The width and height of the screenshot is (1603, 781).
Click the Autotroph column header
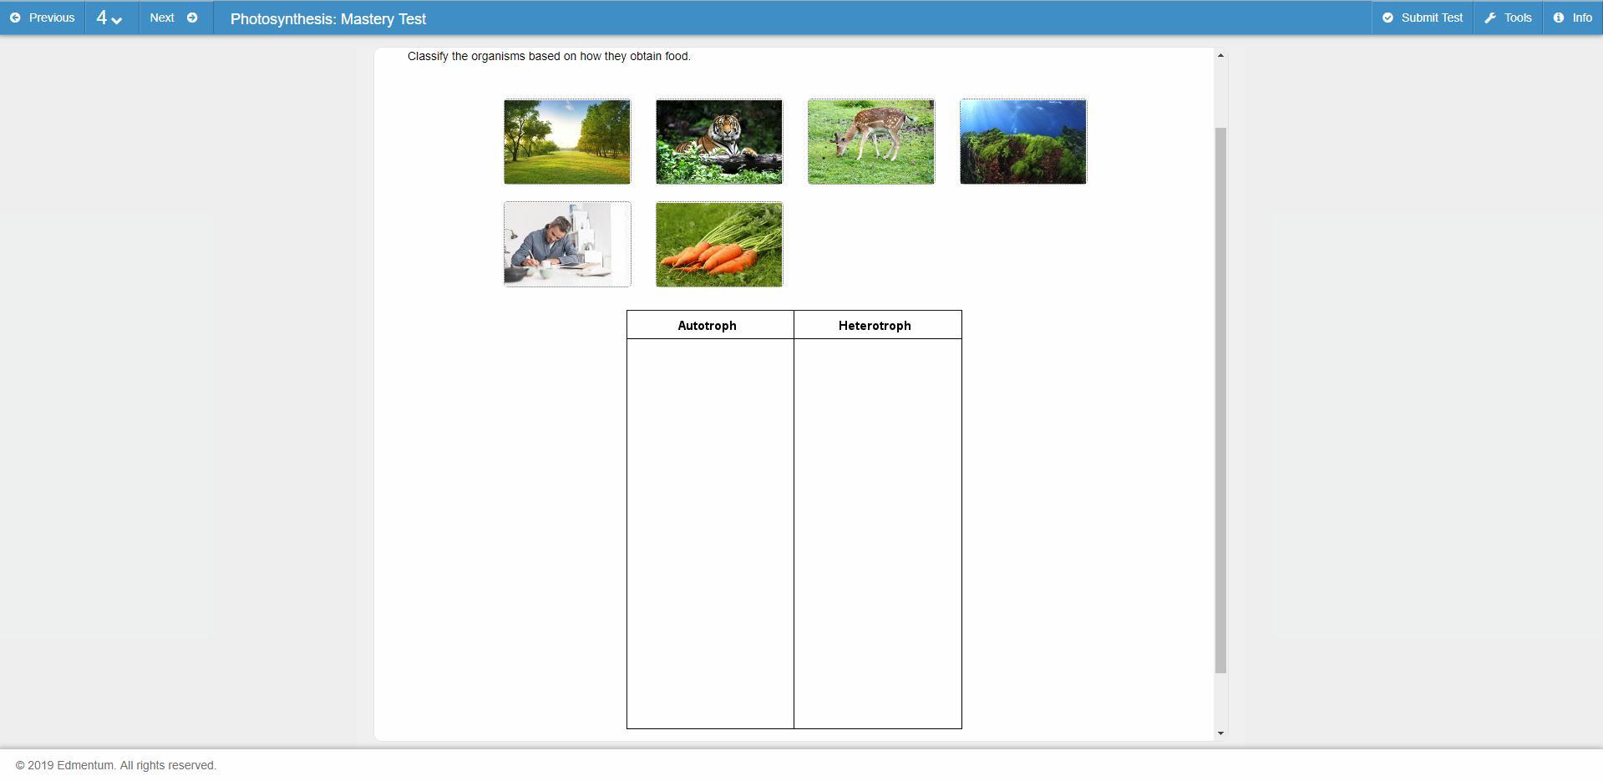point(710,325)
